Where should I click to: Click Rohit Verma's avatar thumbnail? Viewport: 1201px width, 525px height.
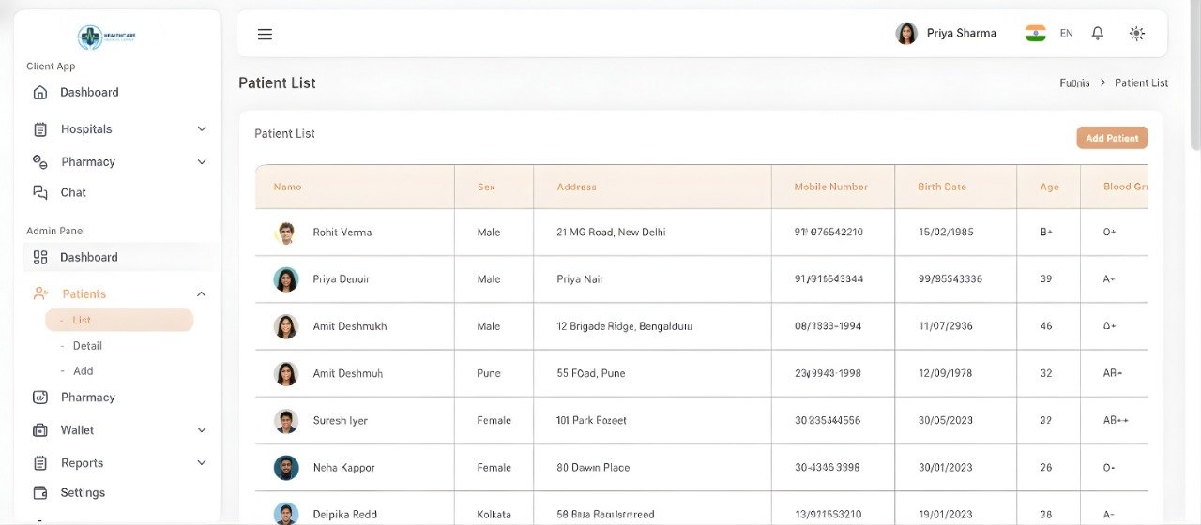point(286,232)
